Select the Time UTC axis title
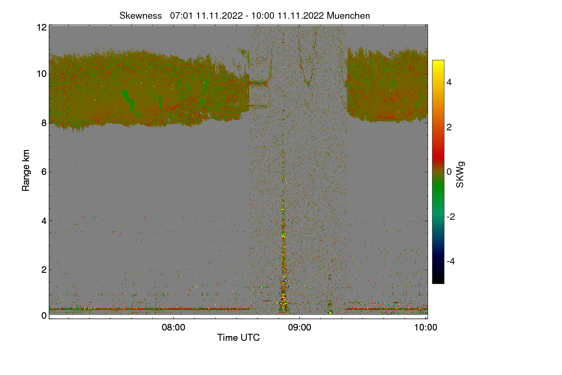This screenshot has height=375, width=562. [238, 337]
